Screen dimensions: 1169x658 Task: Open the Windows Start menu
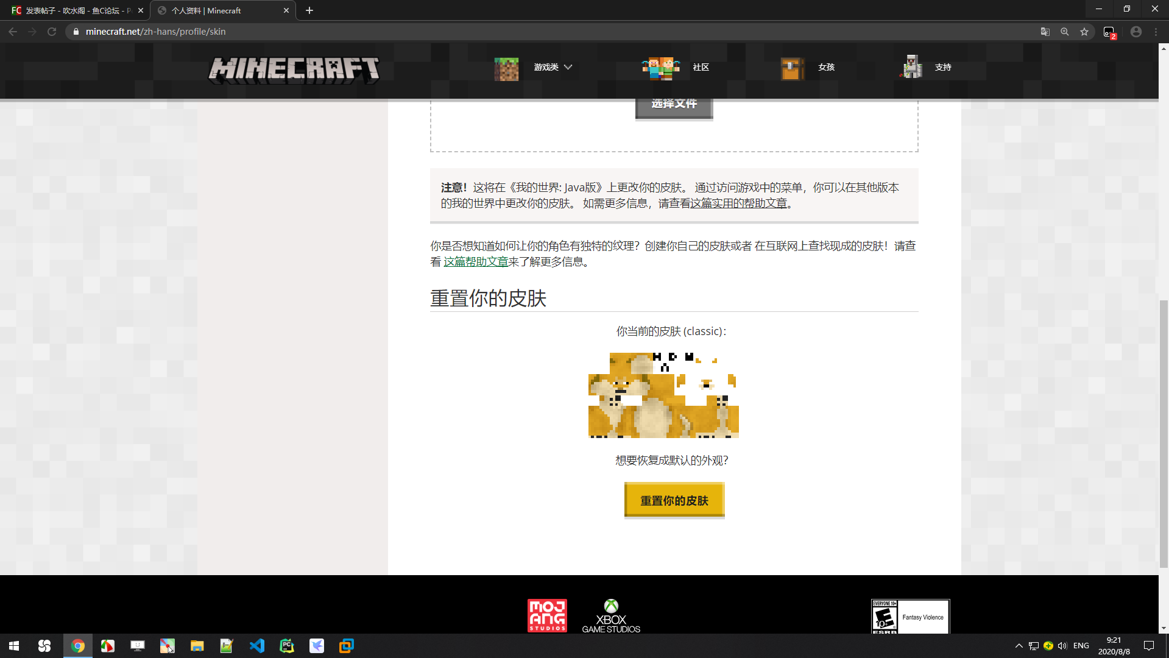[14, 646]
